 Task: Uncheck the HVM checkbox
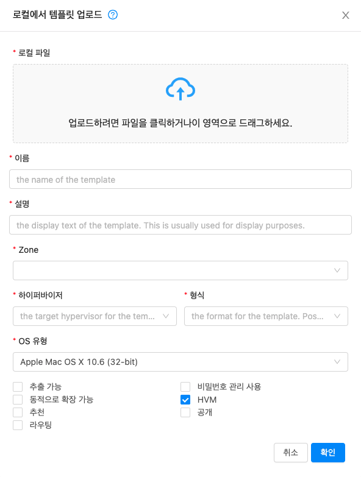pyautogui.click(x=185, y=400)
